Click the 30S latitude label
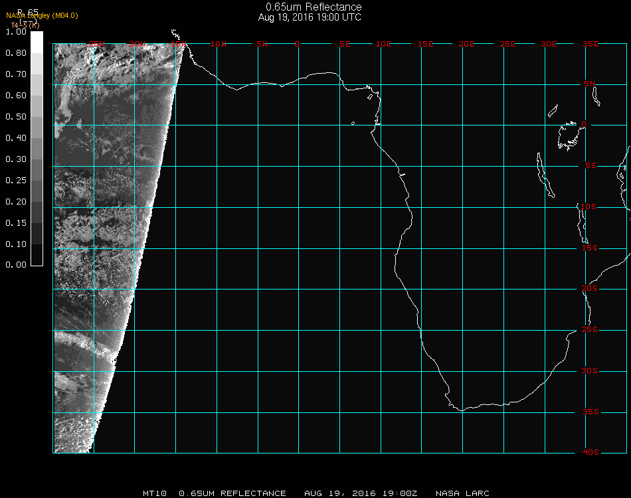 pyautogui.click(x=590, y=371)
